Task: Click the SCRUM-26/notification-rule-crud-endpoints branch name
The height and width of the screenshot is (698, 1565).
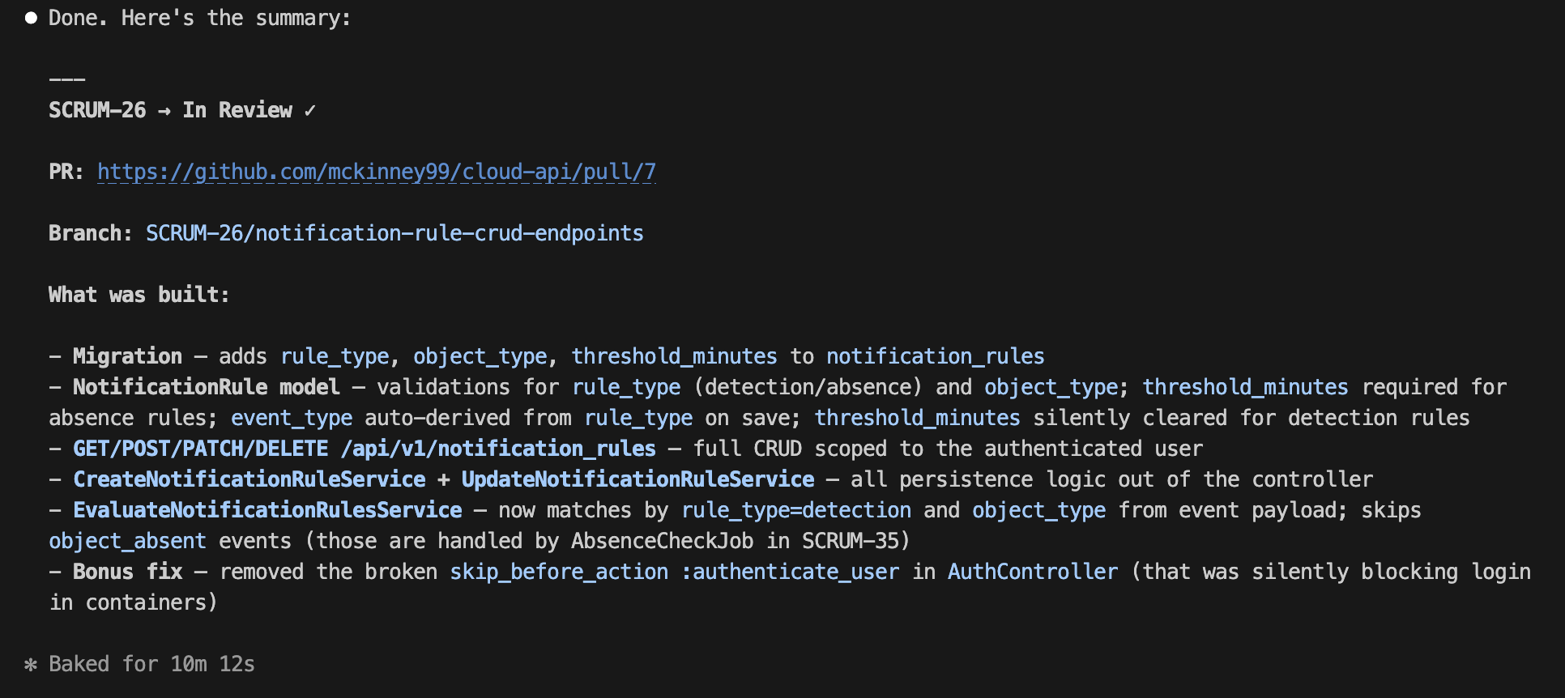Action: pyautogui.click(x=394, y=233)
